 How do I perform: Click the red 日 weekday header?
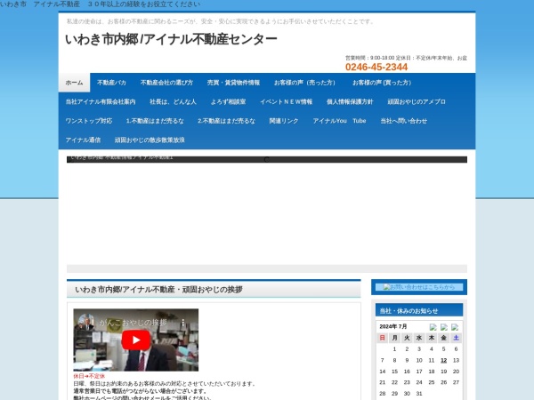click(382, 338)
